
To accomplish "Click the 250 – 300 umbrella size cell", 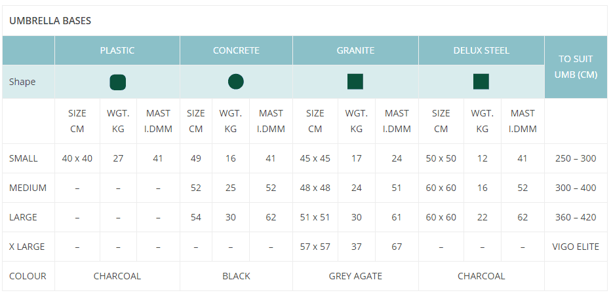I will [575, 158].
